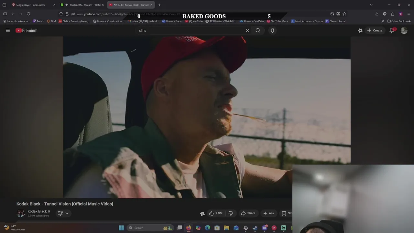Viewport: 414px width, 233px height.
Task: Bookmark this page with the star
Action: 344,14
